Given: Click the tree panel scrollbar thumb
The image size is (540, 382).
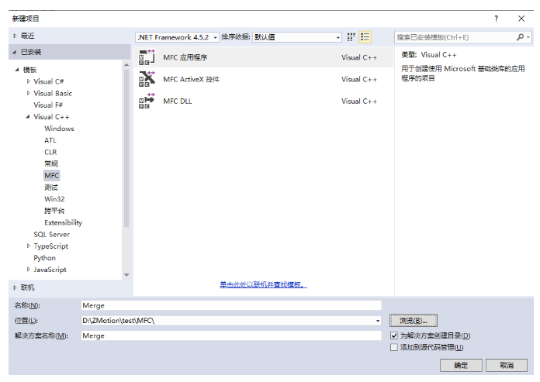Looking at the screenshot, I should [126, 148].
